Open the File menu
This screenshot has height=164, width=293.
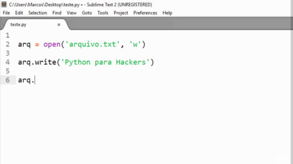click(6, 13)
